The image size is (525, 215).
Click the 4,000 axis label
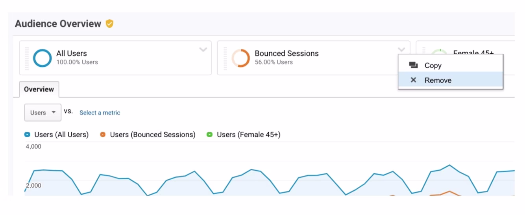pos(33,146)
